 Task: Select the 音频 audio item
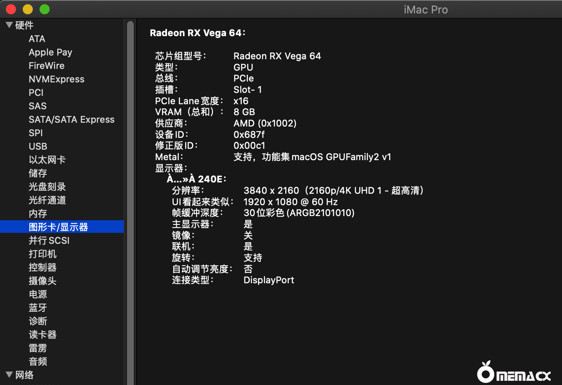37,361
